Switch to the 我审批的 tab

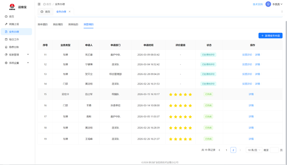pos(73,25)
